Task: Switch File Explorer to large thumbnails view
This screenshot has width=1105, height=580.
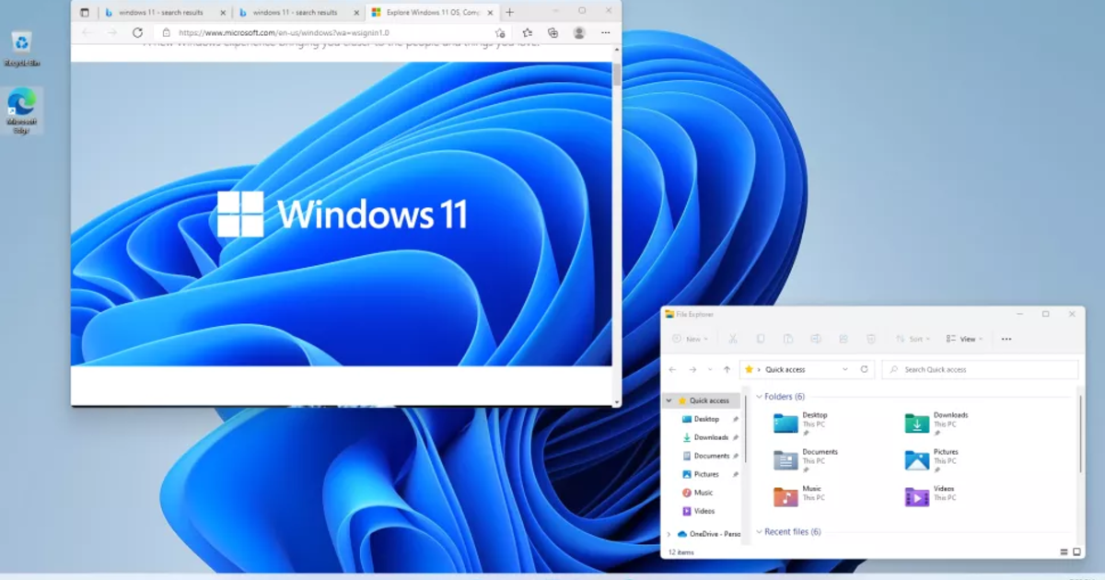Action: [x=1076, y=552]
